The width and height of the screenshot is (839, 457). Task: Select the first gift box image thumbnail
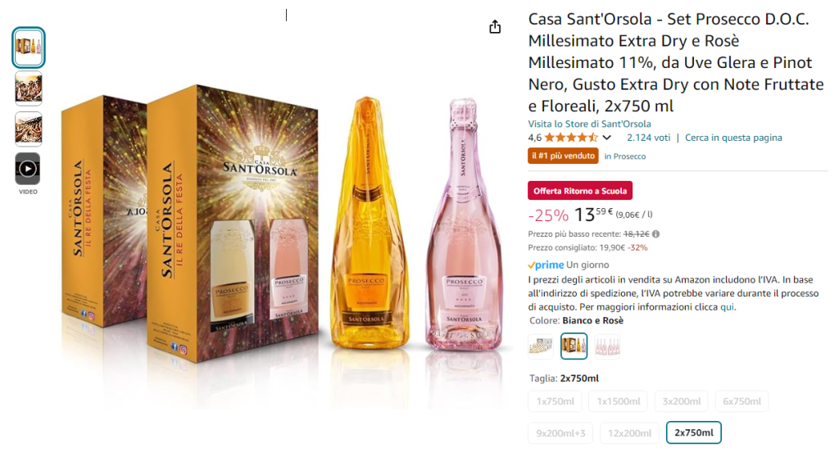29,48
